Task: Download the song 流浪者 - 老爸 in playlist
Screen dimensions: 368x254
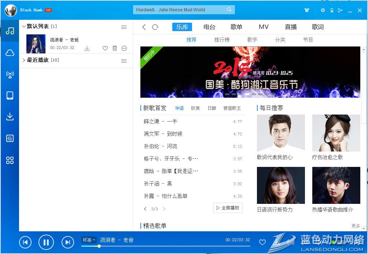Action: click(x=87, y=48)
